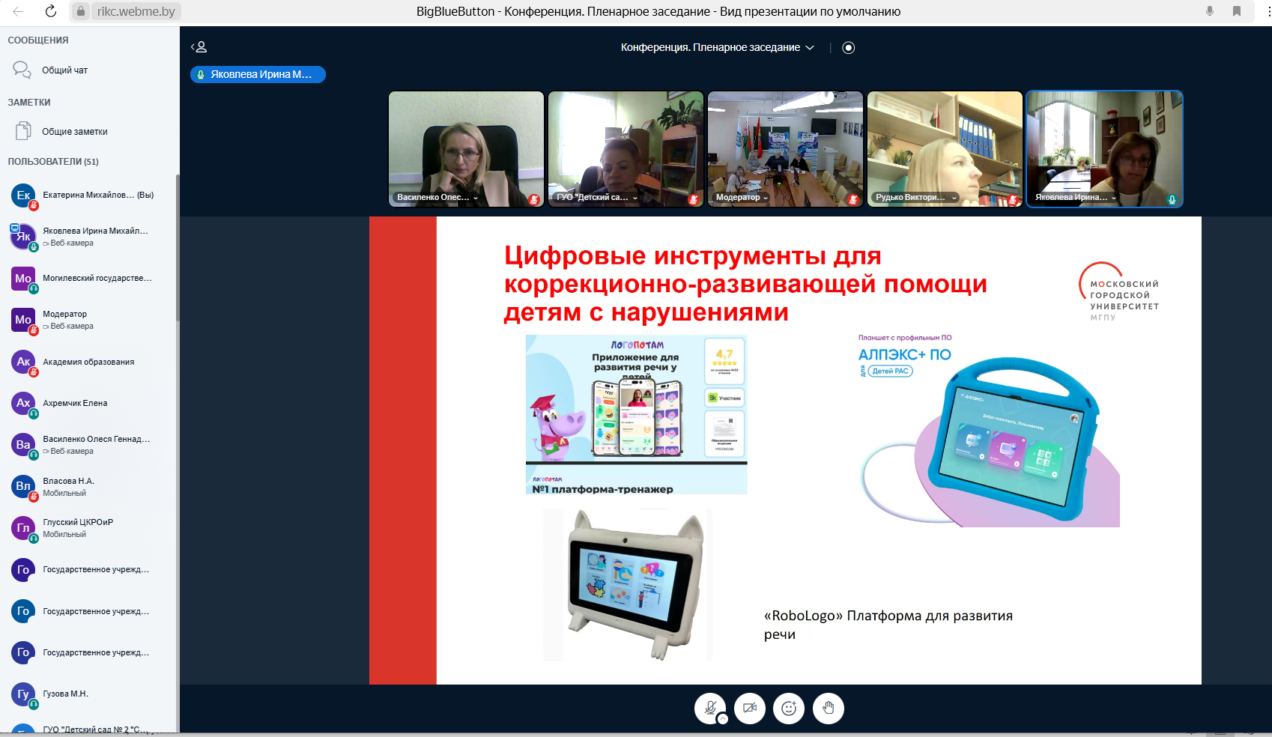
Task: Unmute microphone in bottom toolbar
Action: 709,709
